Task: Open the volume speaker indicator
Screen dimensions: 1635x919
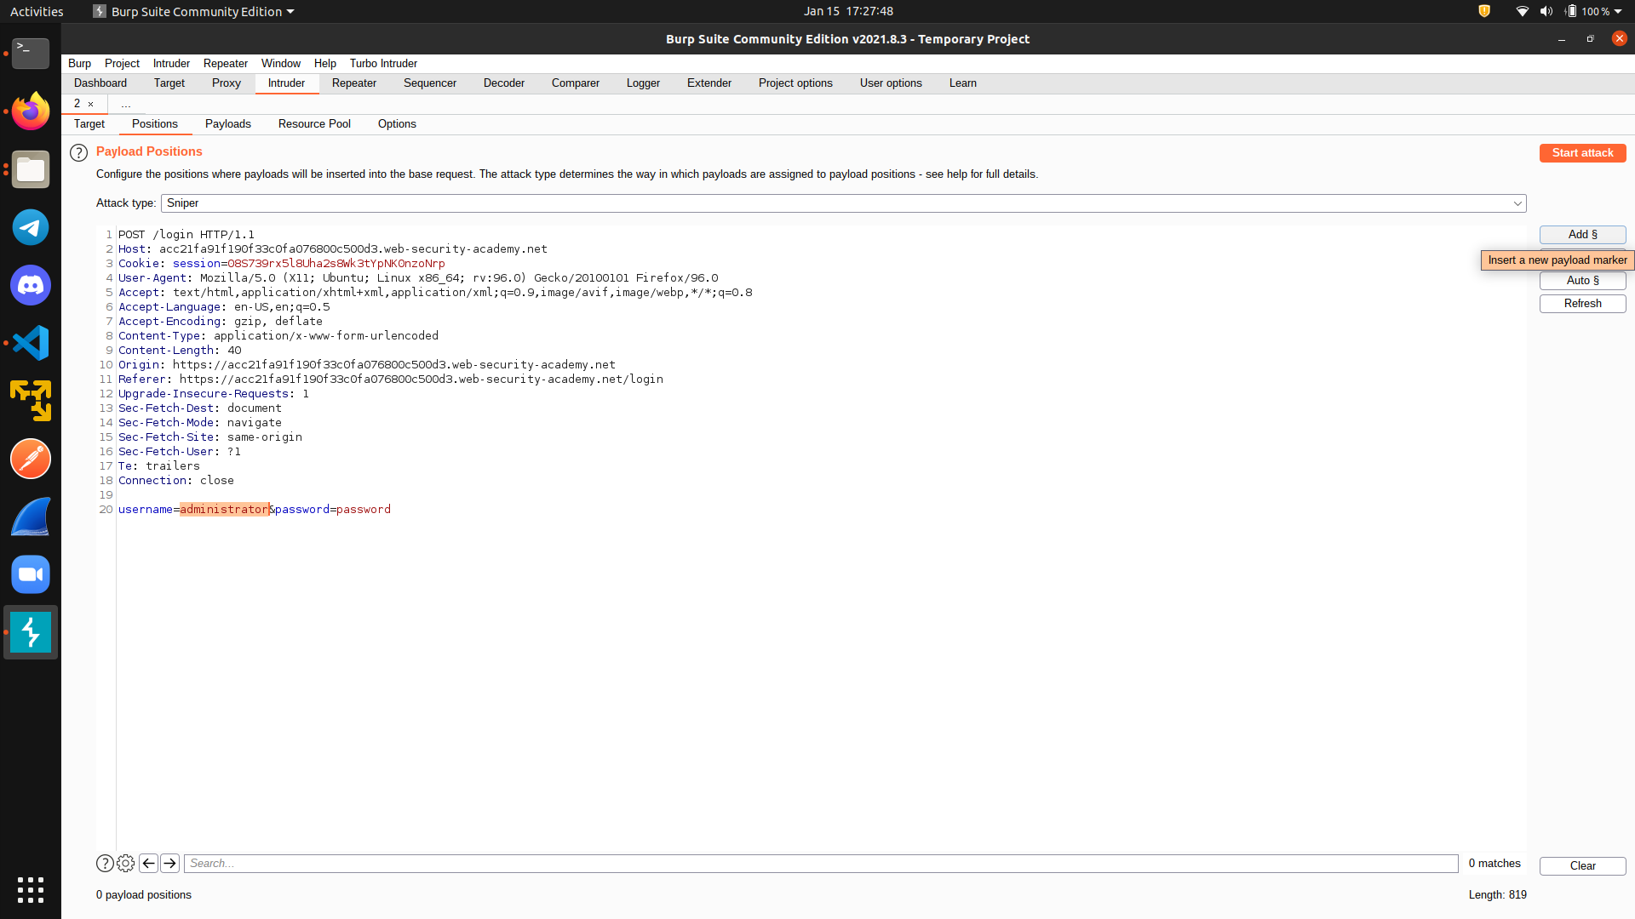Action: pos(1546,11)
